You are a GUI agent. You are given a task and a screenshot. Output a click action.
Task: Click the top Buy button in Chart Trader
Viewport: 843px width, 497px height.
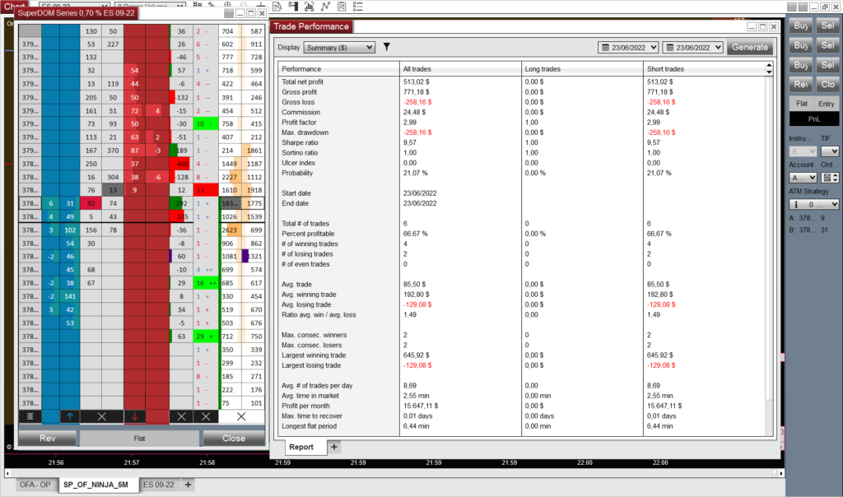(x=801, y=26)
